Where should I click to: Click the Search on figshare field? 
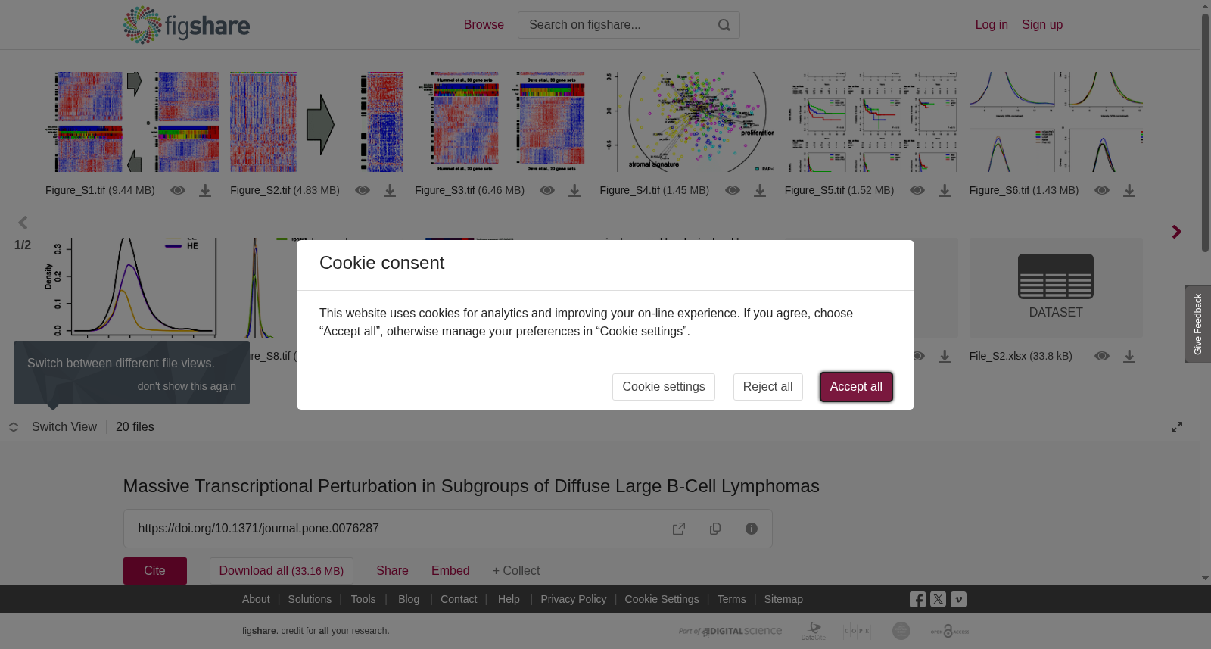pyautogui.click(x=617, y=25)
